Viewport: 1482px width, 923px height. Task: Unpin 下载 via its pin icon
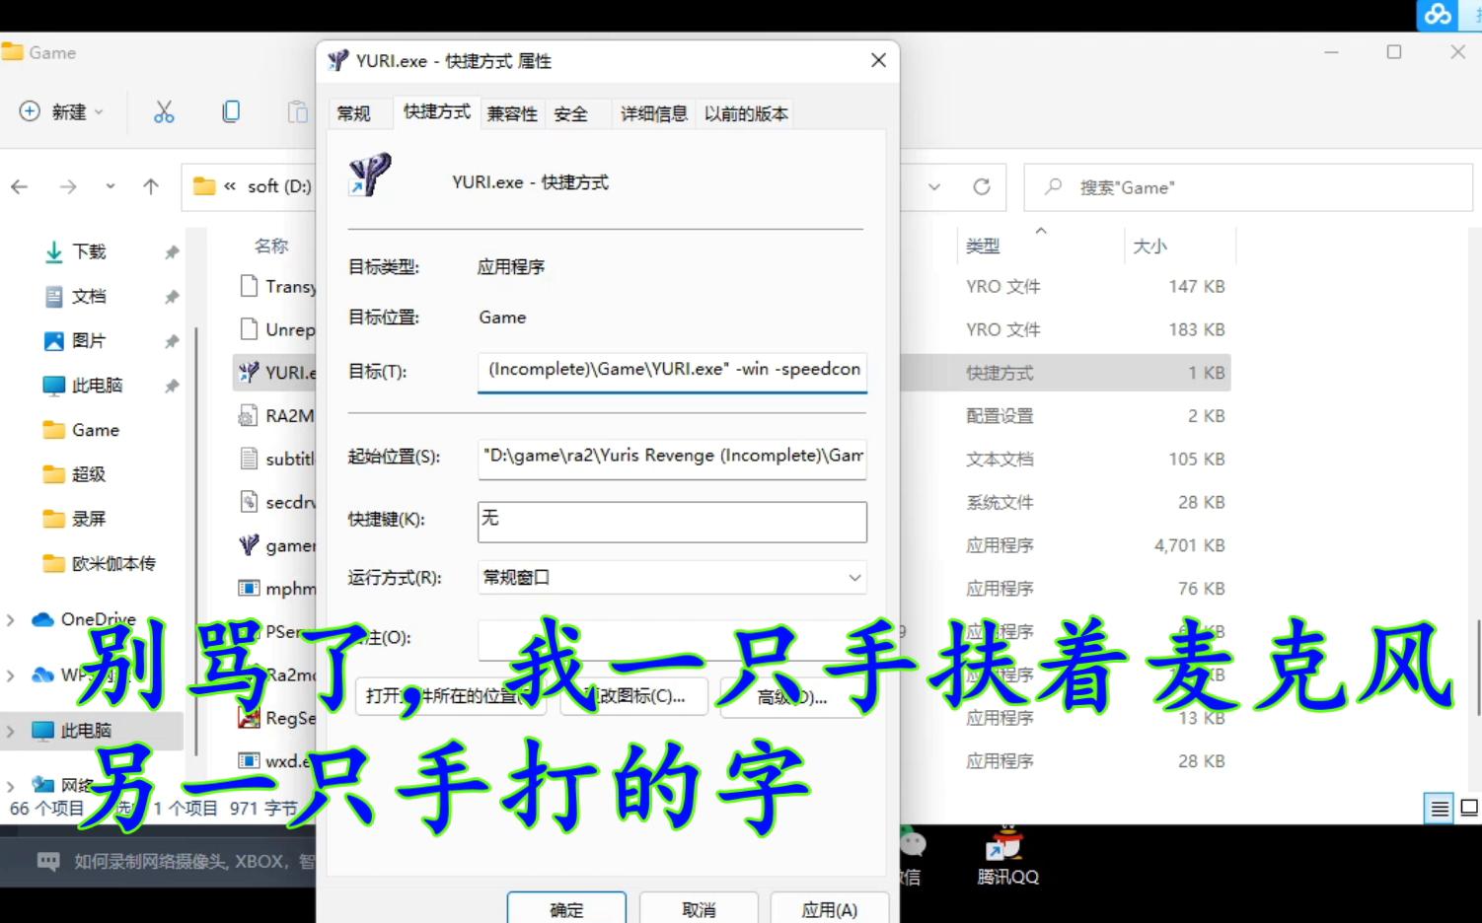[172, 252]
